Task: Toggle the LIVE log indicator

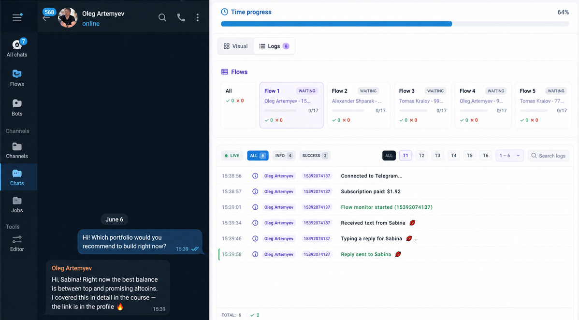Action: (x=232, y=156)
